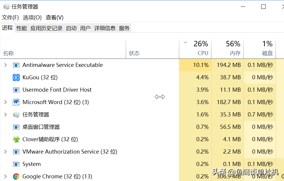Select the Usermode Font Driver Host name
Image resolution: width=284 pixels, height=181 pixels.
pyautogui.click(x=57, y=90)
